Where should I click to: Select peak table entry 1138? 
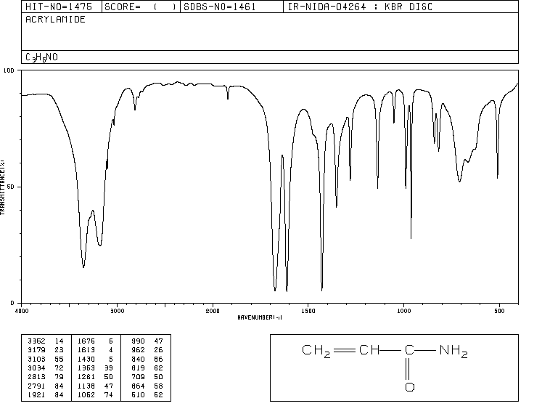point(86,386)
